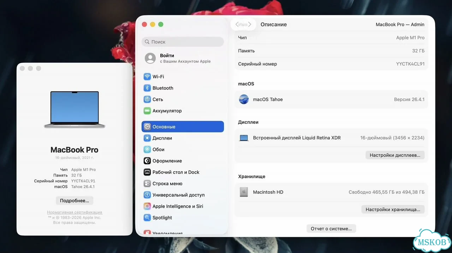Viewport: 452px width, 253px height.
Task: Click Apple M1 Pro chip value in settings
Action: [x=410, y=37]
